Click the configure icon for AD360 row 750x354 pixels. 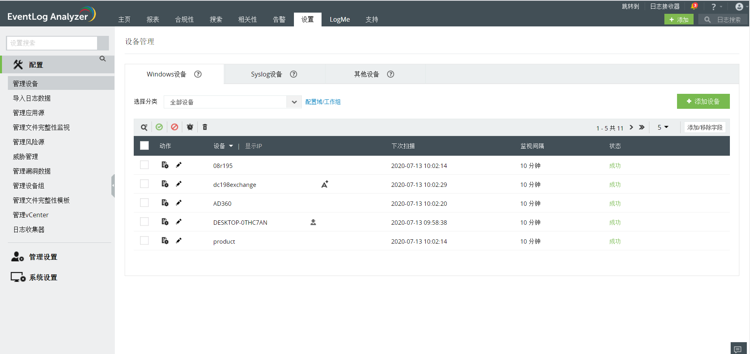coord(165,203)
